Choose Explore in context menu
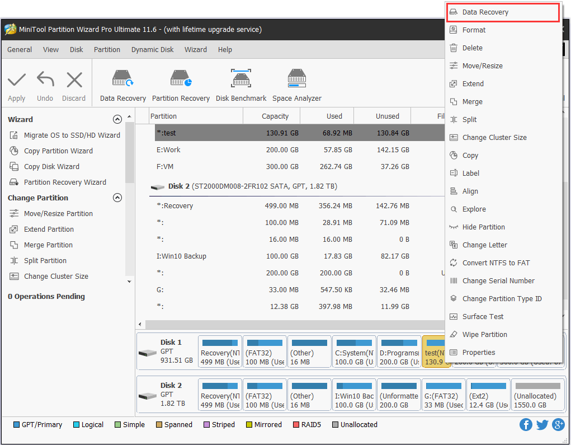Image resolution: width=571 pixels, height=445 pixels. coord(503,209)
